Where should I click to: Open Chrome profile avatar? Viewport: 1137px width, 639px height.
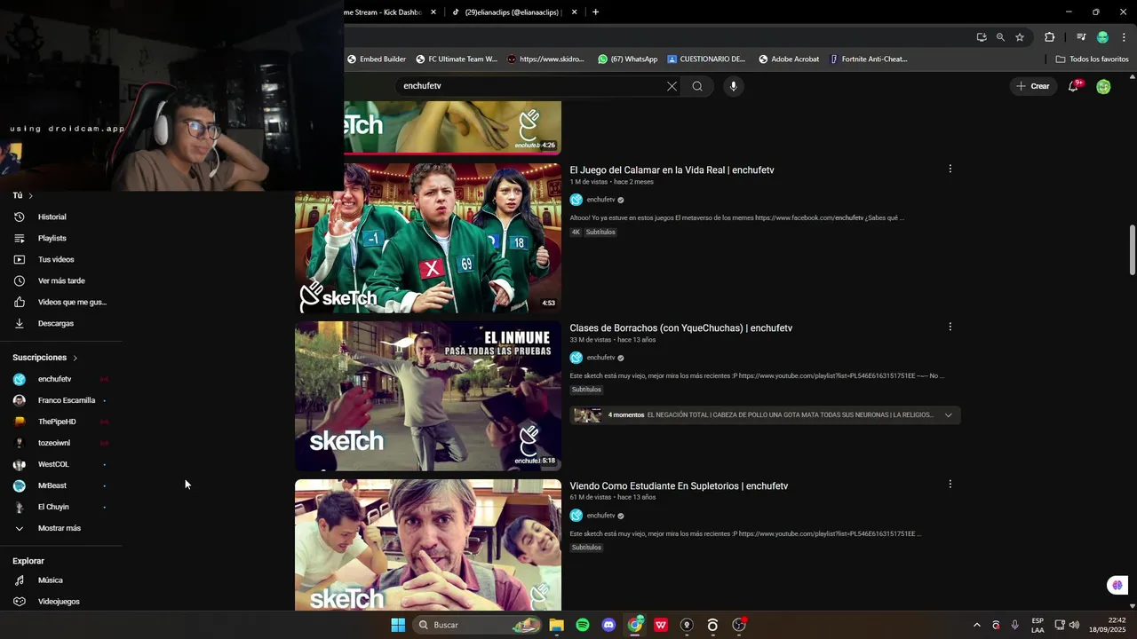tap(1102, 37)
